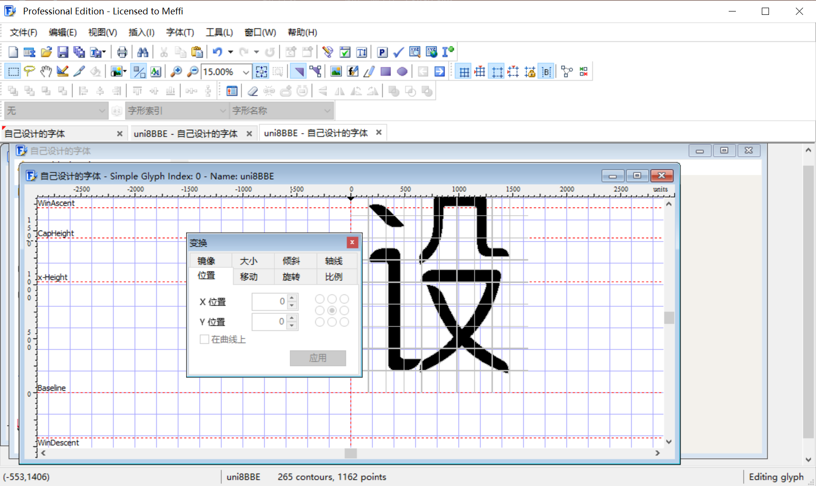Paste from clipboard icon
816x486 pixels.
coord(197,52)
